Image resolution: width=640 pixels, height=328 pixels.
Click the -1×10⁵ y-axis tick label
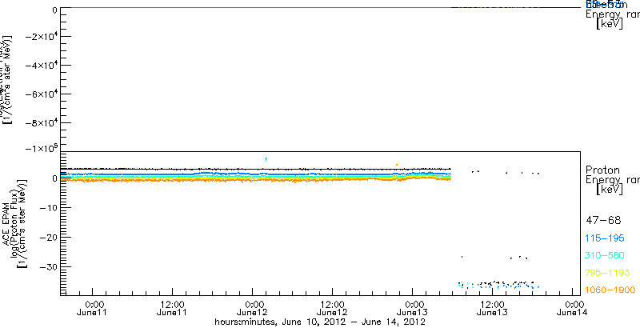point(41,148)
